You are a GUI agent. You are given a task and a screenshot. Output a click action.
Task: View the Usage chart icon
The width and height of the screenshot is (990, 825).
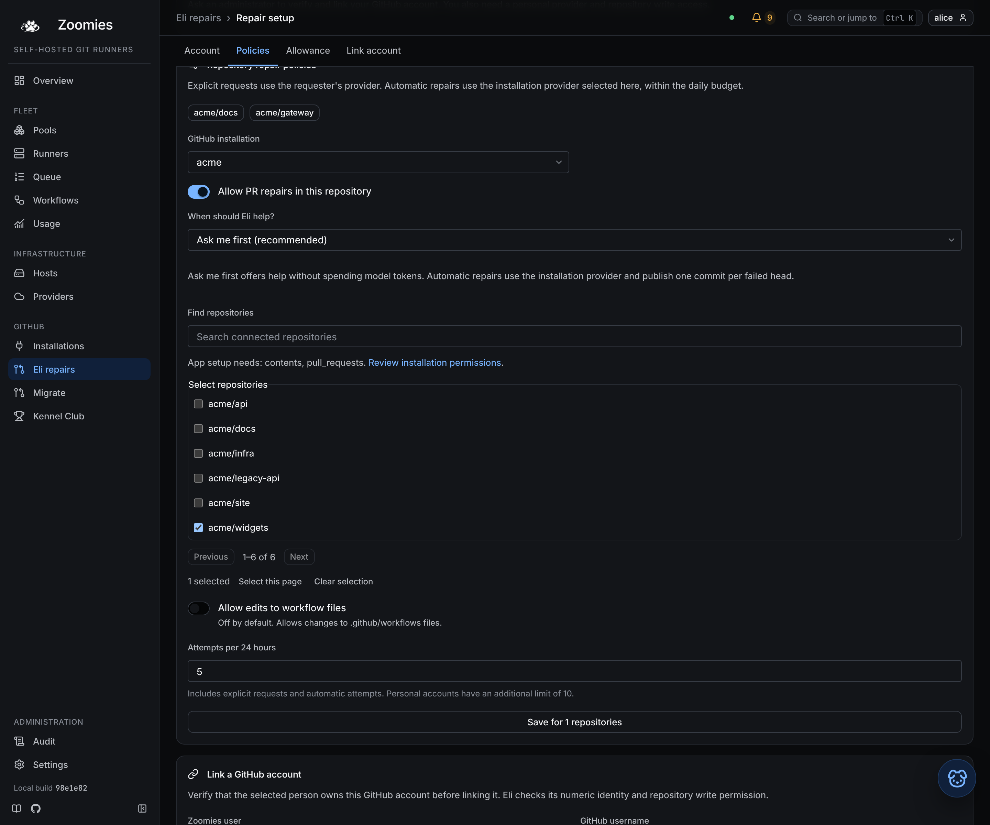(x=19, y=223)
